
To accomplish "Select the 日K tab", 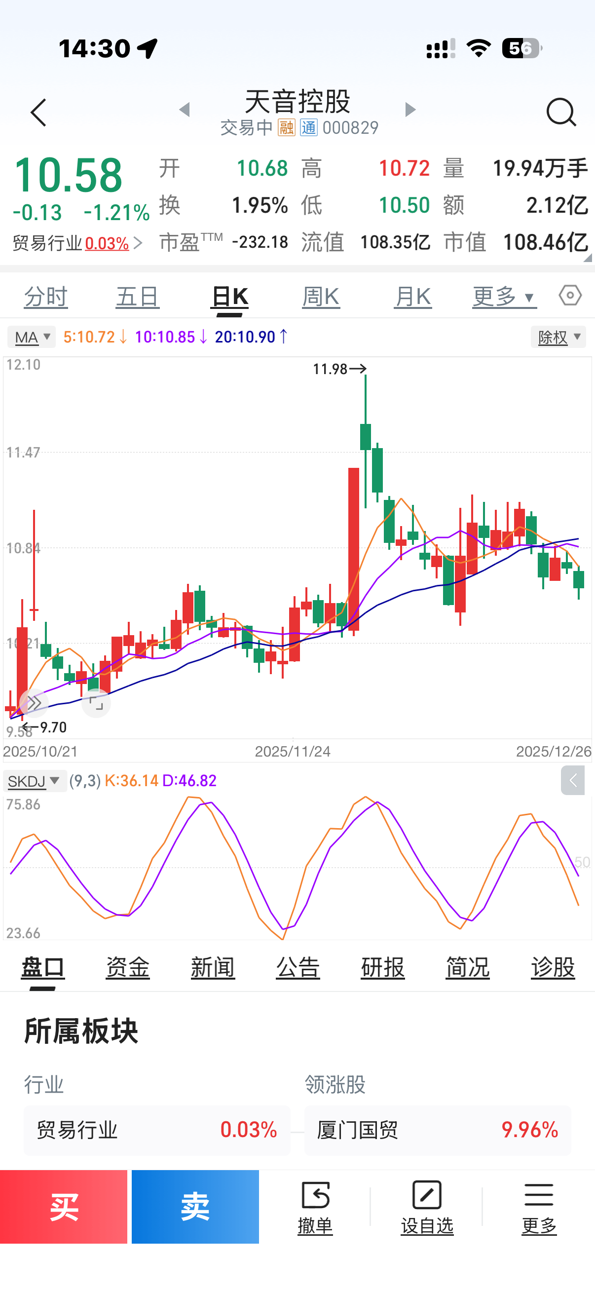I will click(x=229, y=297).
